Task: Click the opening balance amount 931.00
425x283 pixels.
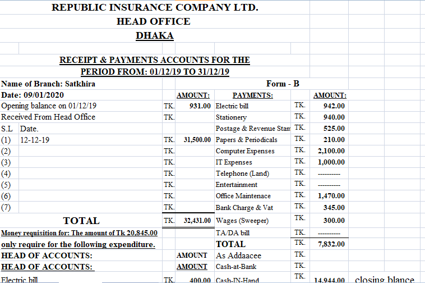Action: point(199,106)
